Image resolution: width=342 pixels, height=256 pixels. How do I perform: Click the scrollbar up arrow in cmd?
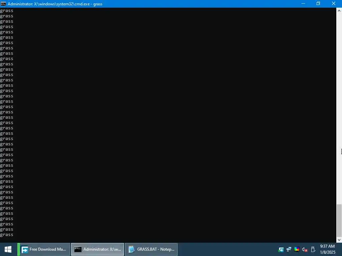click(x=339, y=11)
